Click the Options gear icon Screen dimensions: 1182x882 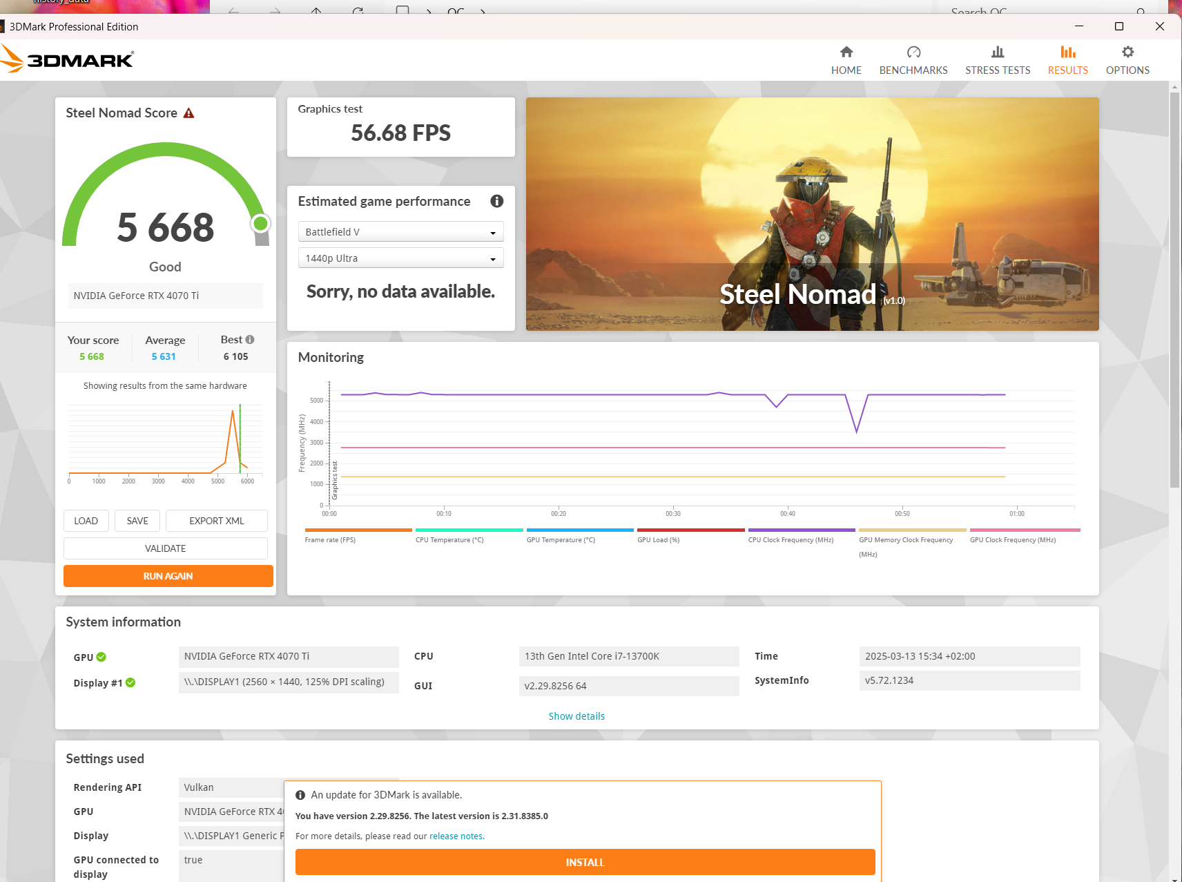pos(1127,52)
